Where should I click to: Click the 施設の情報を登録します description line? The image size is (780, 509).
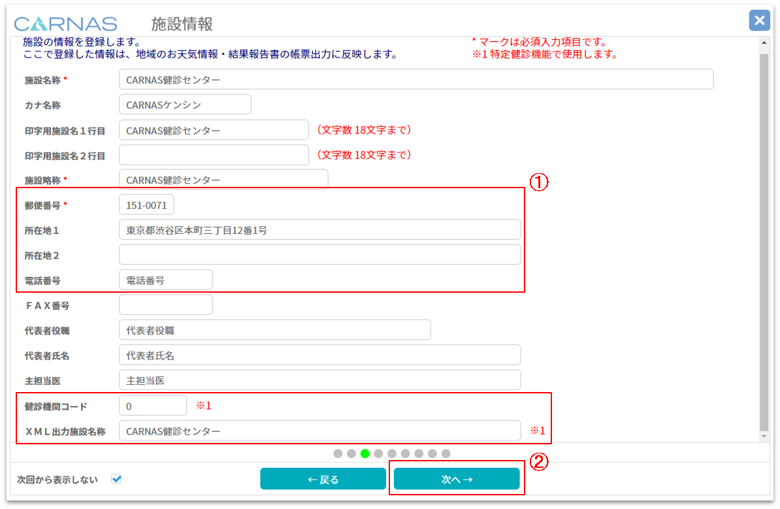point(82,42)
